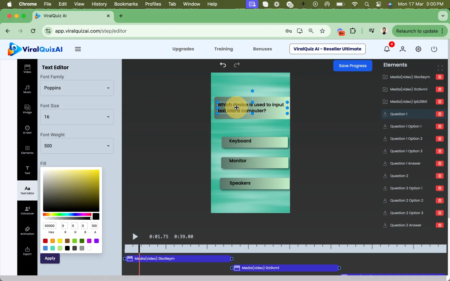Open the Training menu item

[223, 49]
